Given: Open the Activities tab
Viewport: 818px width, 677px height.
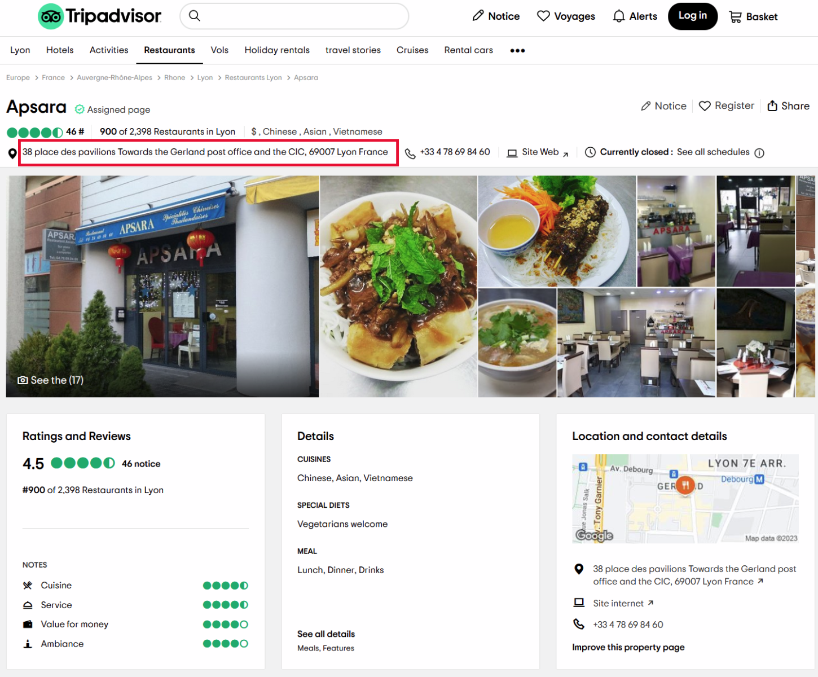Looking at the screenshot, I should (109, 50).
